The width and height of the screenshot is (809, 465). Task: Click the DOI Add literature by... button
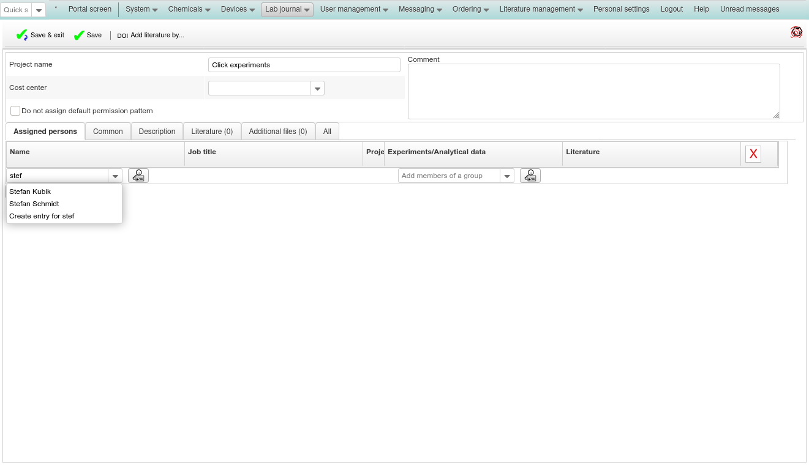point(151,35)
